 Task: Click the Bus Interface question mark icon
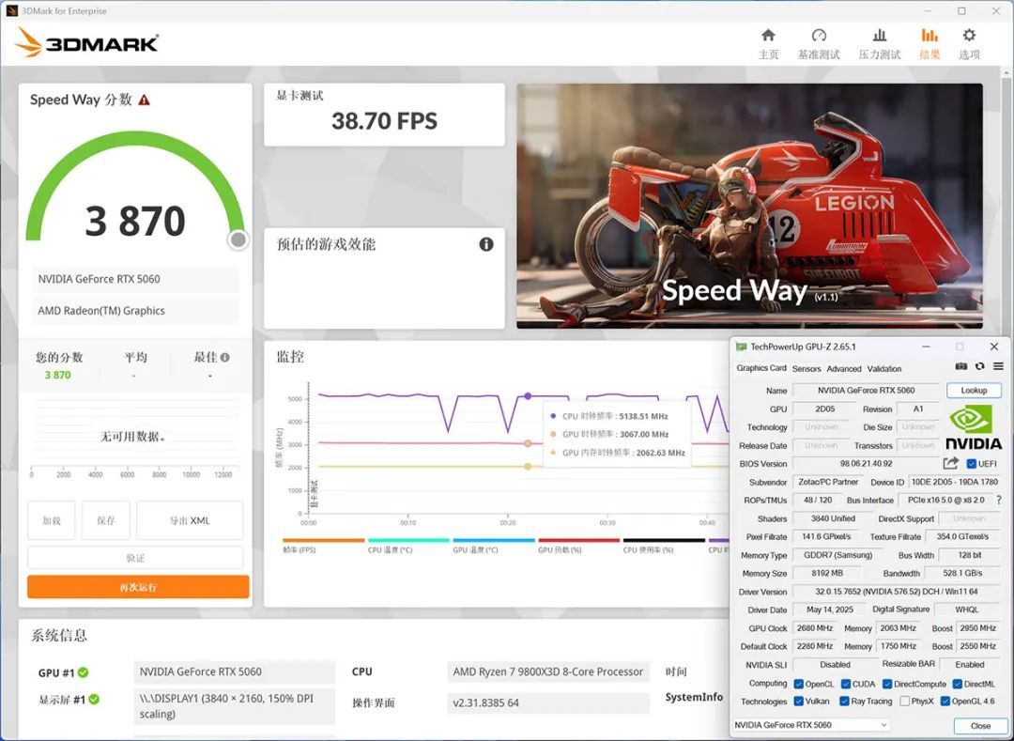(999, 500)
